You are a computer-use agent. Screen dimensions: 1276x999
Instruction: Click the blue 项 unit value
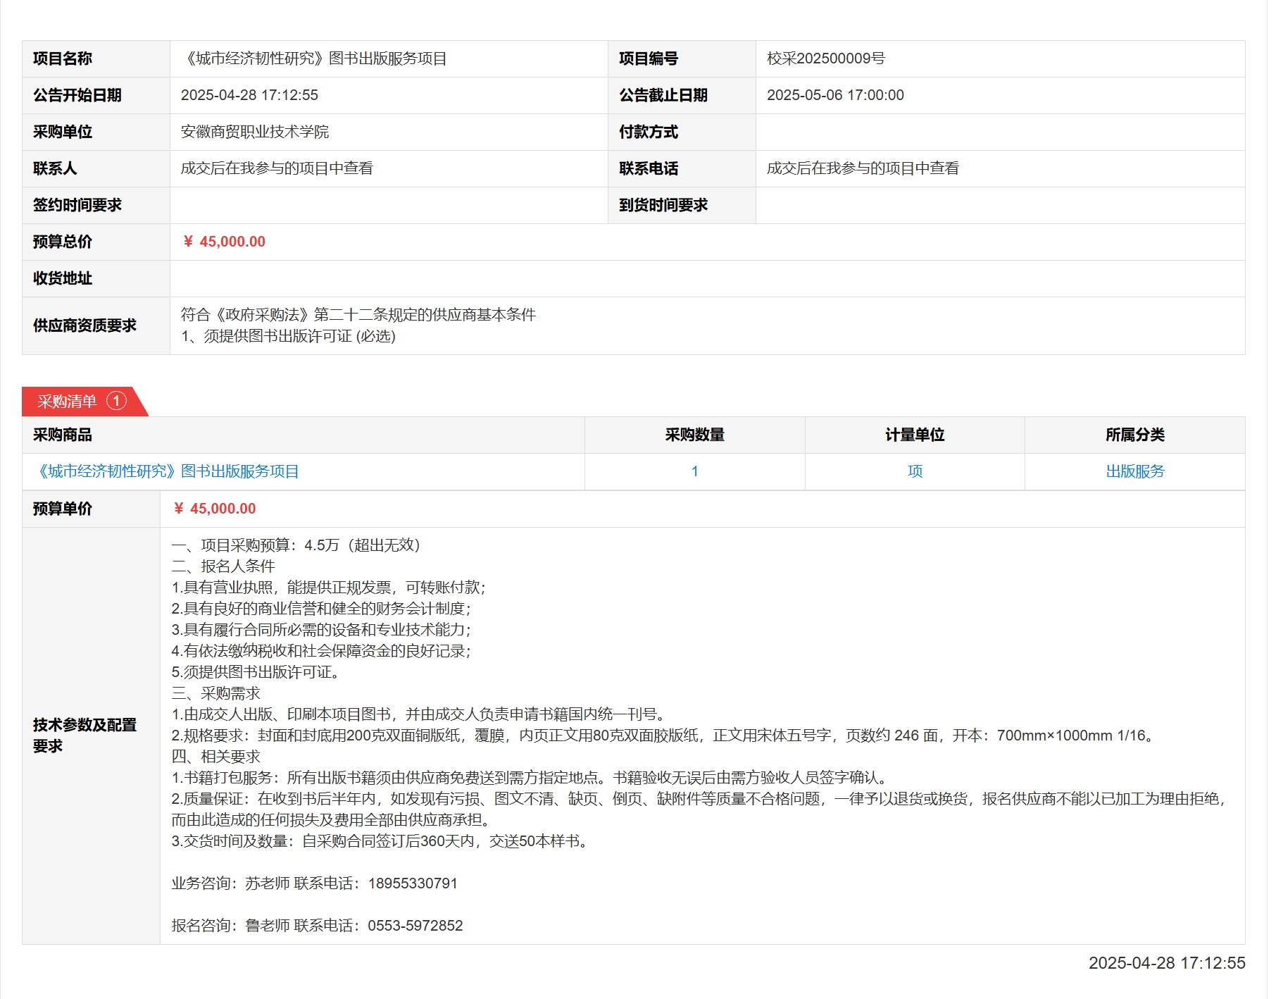914,471
